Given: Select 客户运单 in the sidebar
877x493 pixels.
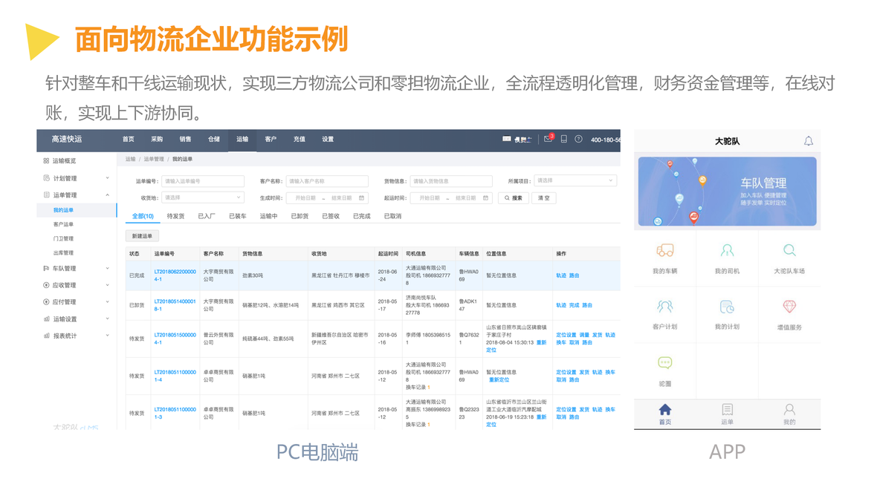Looking at the screenshot, I should pos(63,225).
